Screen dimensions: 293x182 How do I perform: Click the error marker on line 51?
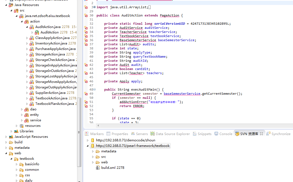(86, 102)
